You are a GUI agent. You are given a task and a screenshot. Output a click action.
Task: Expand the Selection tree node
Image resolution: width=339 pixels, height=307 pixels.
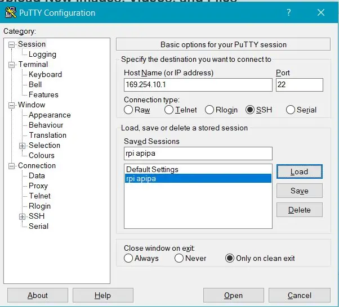coord(22,146)
